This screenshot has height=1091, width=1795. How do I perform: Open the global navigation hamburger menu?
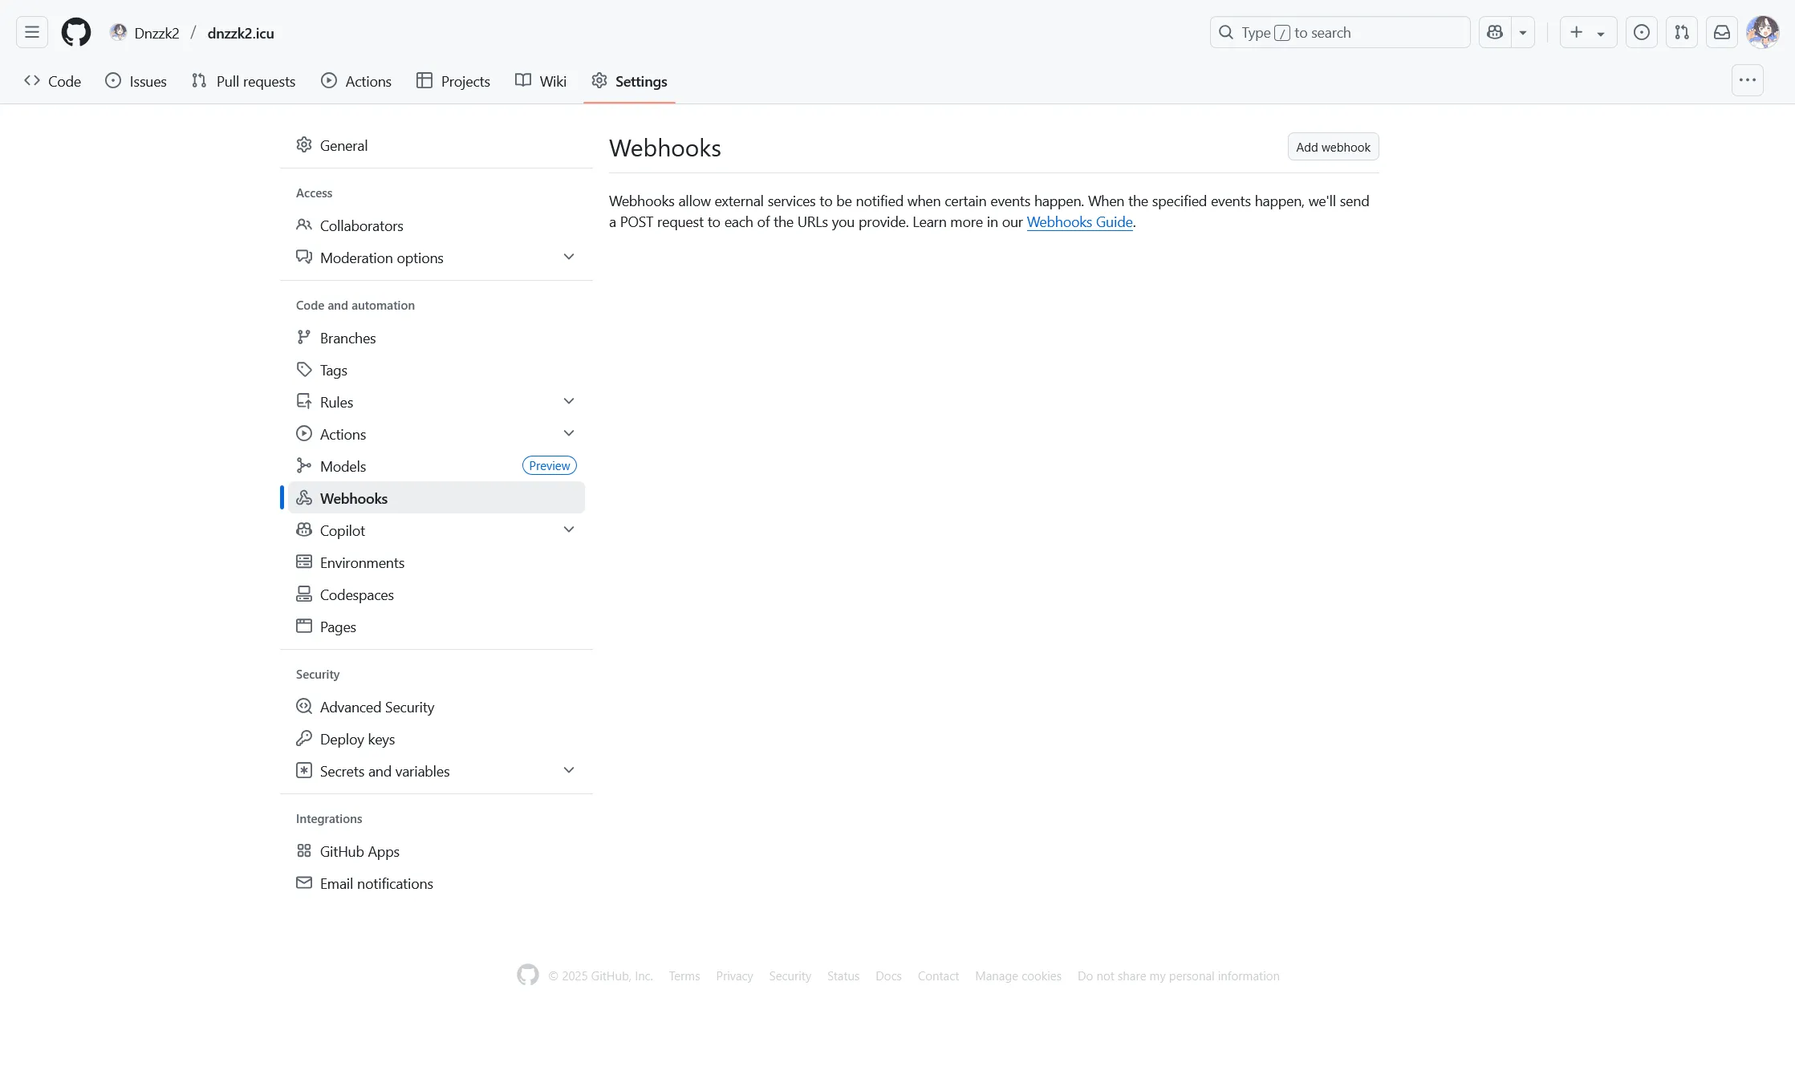point(30,31)
